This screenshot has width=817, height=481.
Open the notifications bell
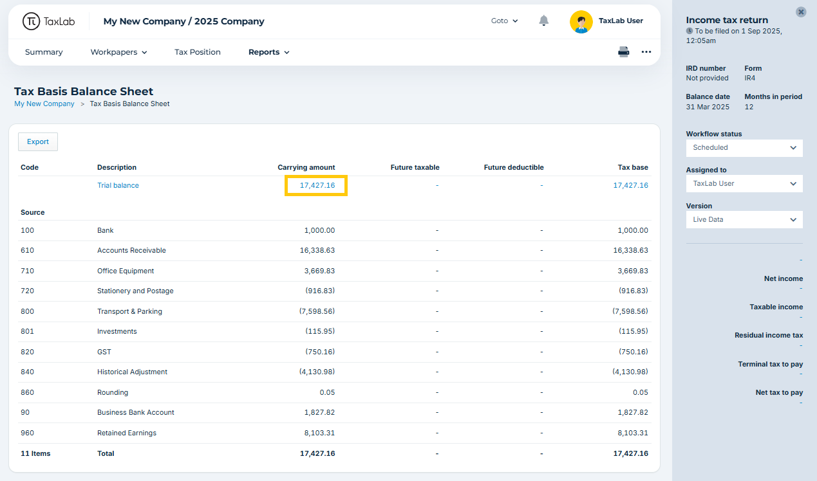click(544, 21)
